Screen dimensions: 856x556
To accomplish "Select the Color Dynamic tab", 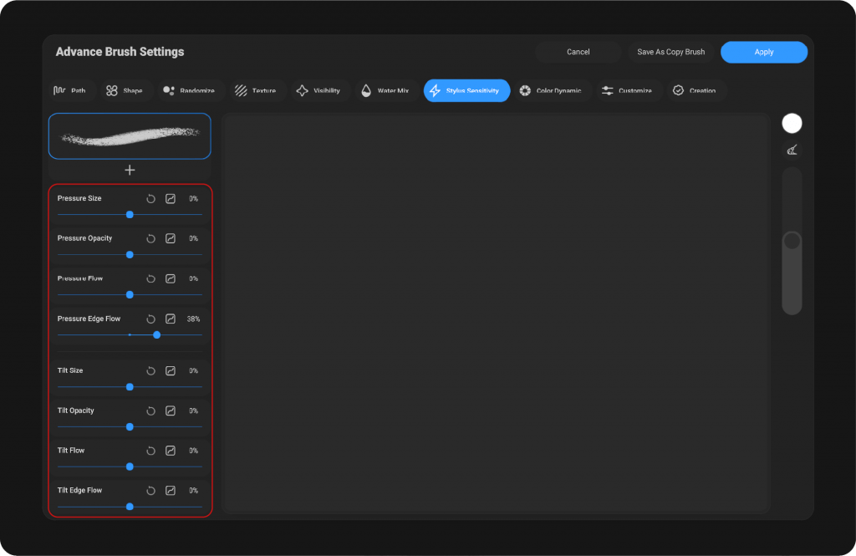I will tap(549, 90).
